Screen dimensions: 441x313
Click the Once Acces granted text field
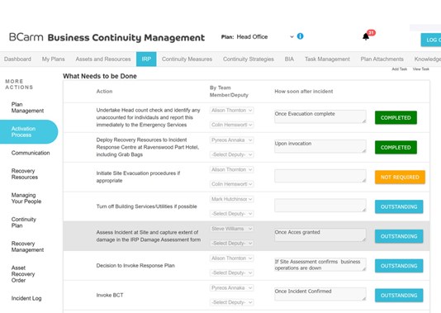320,235
